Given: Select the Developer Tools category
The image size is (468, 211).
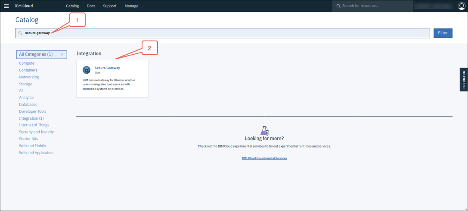Looking at the screenshot, I should click(33, 112).
